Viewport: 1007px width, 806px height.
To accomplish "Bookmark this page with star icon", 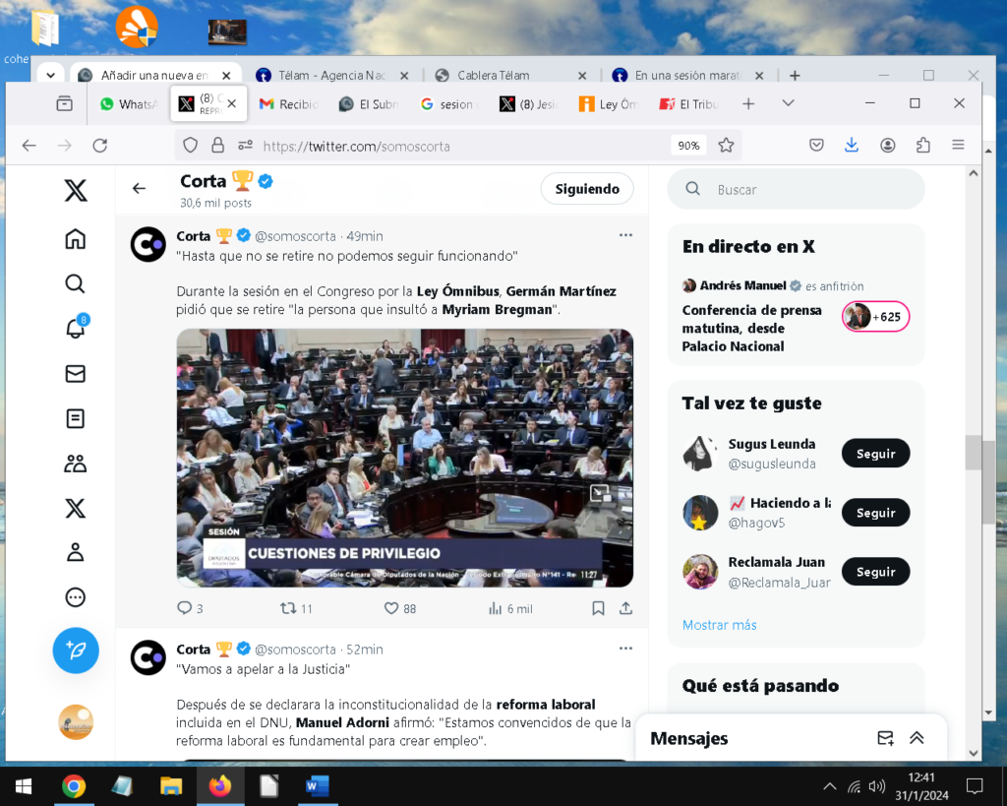I will point(726,146).
